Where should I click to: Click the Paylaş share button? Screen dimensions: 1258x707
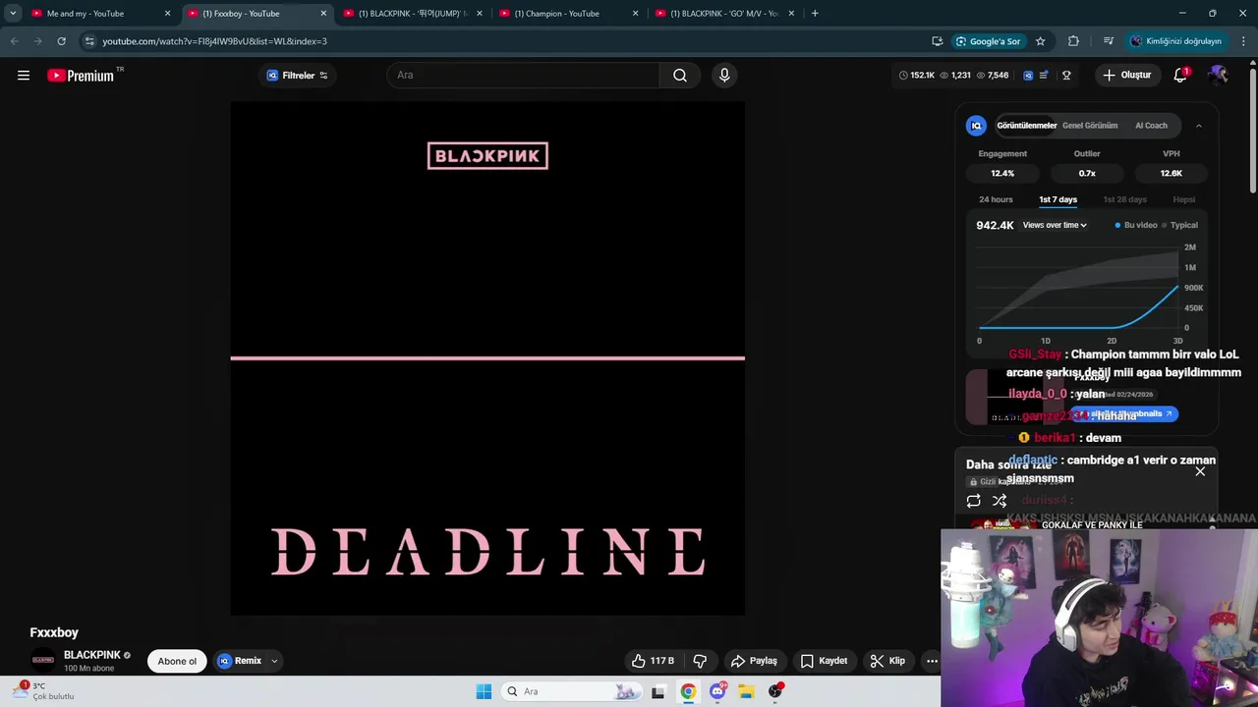(x=754, y=661)
